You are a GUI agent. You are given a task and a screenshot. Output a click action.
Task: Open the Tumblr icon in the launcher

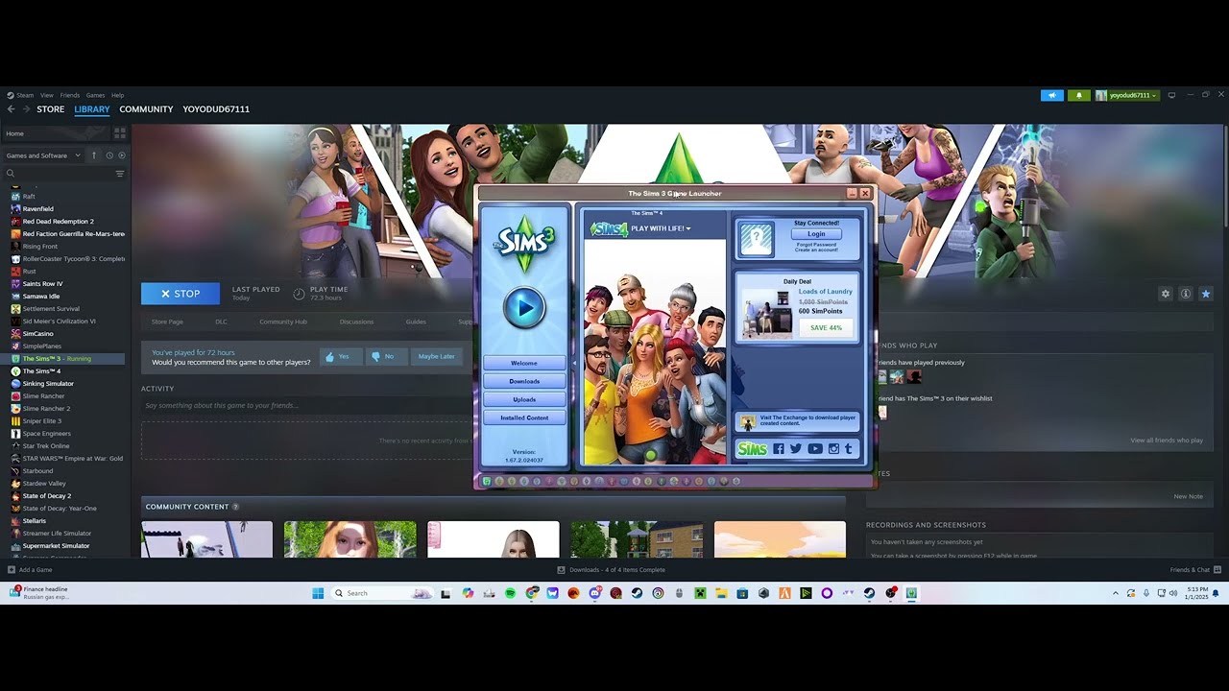point(848,448)
